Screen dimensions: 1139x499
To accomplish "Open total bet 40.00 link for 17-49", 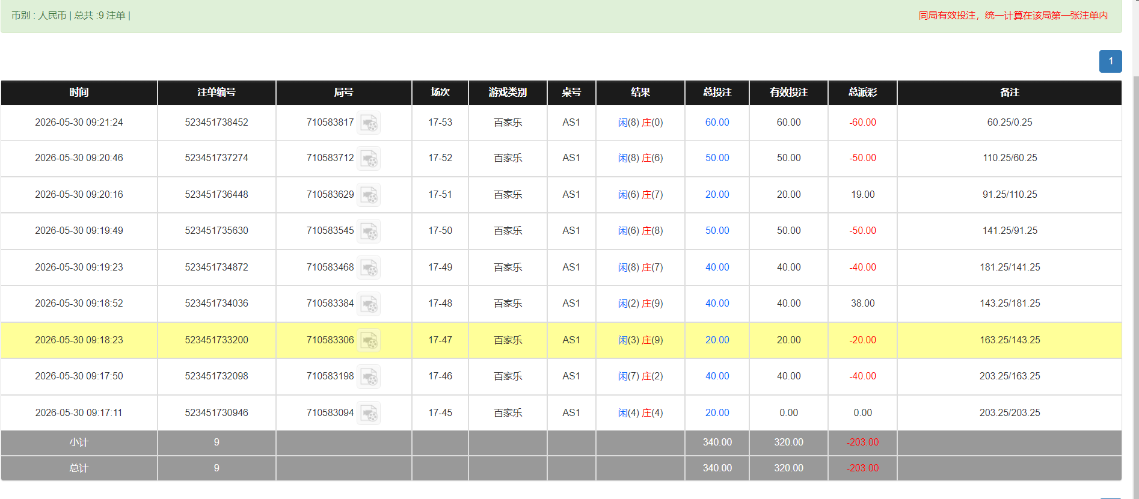I will point(717,268).
